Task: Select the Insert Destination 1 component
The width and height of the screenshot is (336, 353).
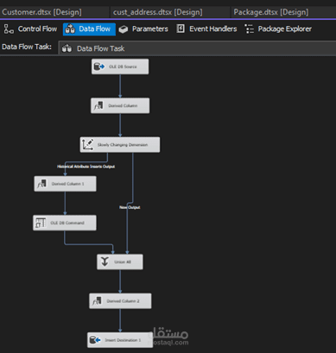Action: pos(120,340)
